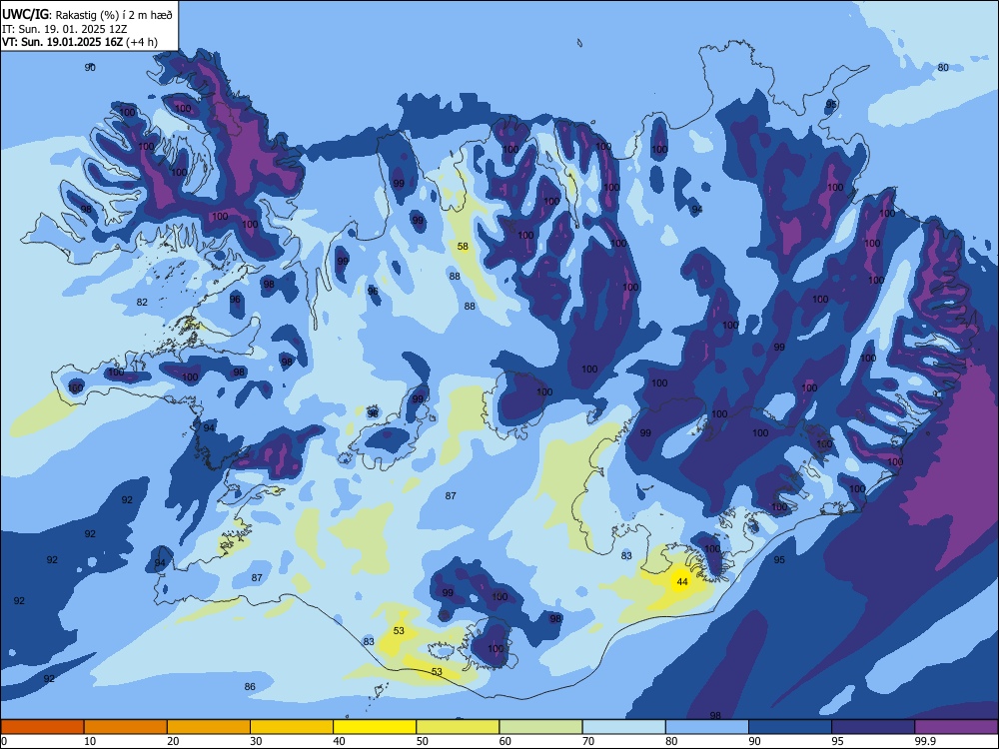Select the bright yellow 40–50 legend swatch
This screenshot has height=749, width=999.
pyautogui.click(x=375, y=727)
